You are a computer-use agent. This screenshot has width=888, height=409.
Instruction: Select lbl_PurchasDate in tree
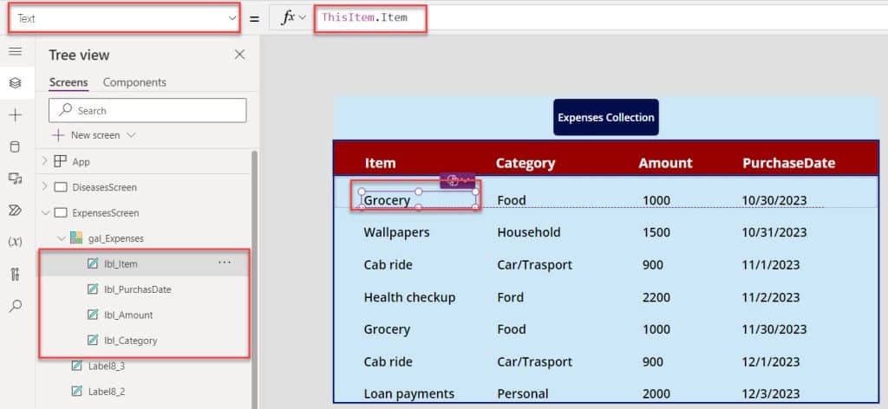coord(138,289)
